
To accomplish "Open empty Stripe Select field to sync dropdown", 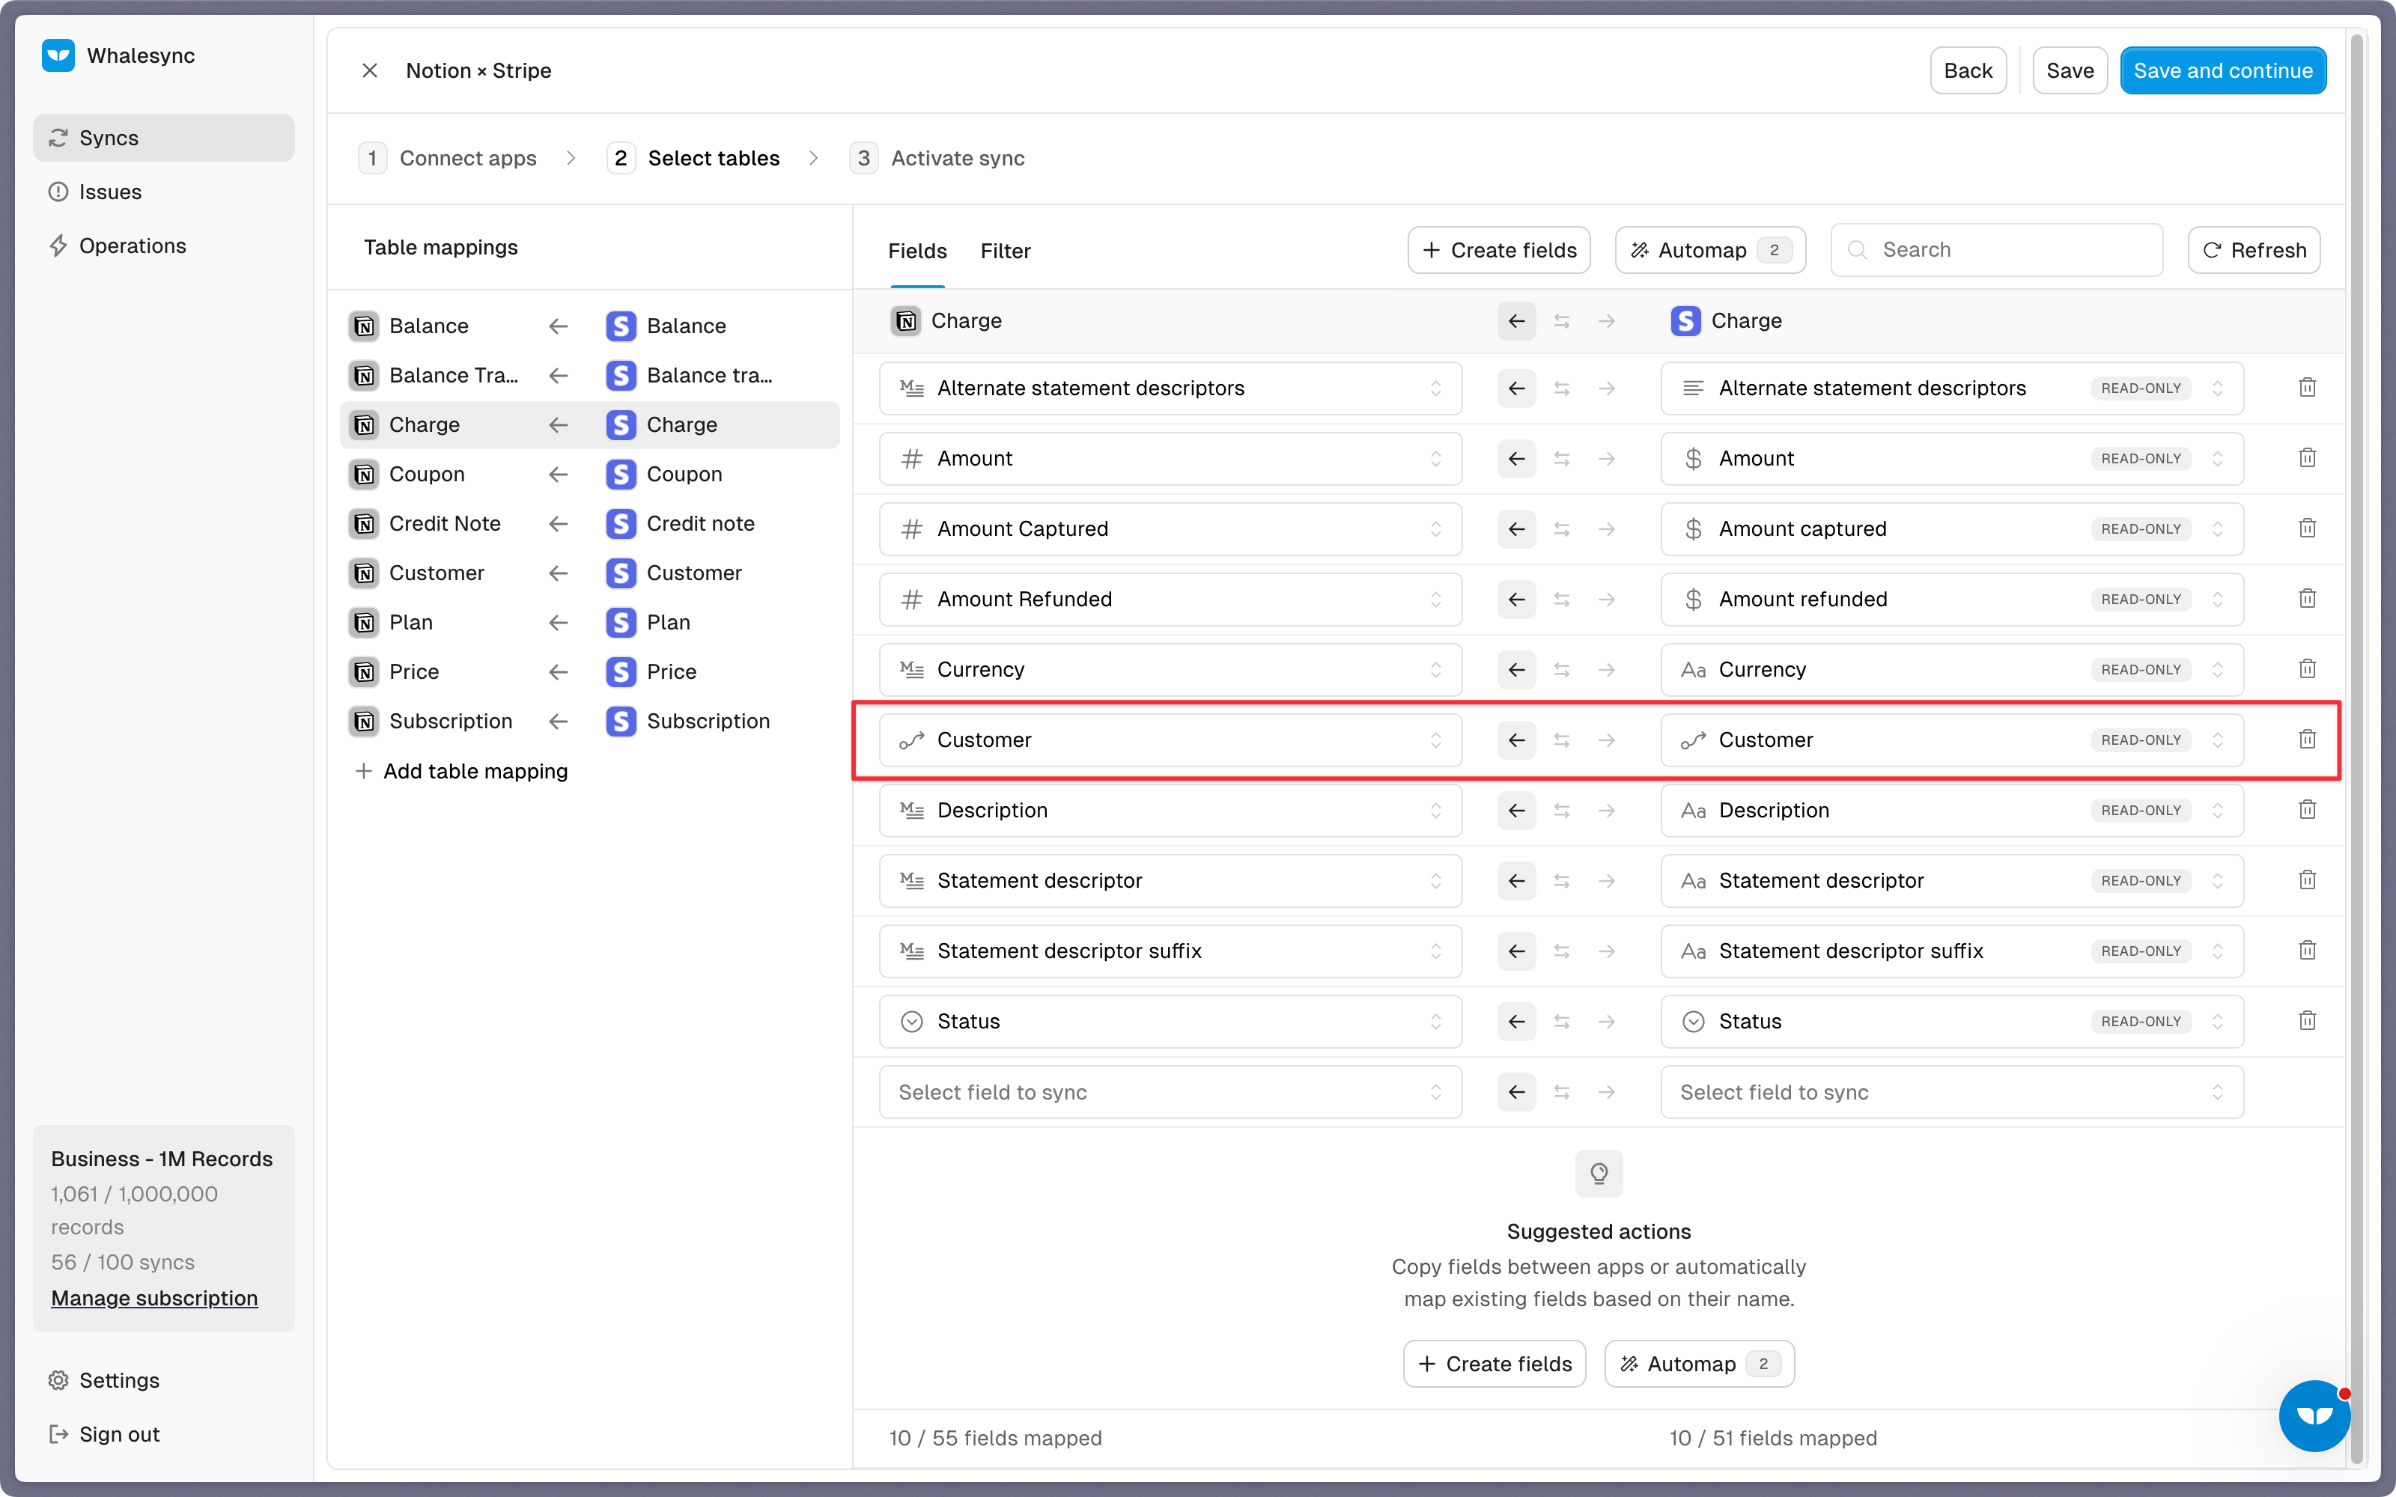I will click(x=1951, y=1092).
